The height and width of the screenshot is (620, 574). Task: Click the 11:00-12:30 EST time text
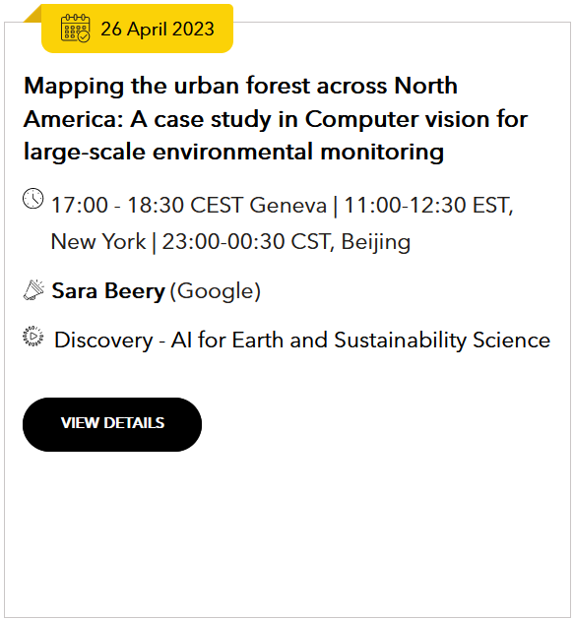click(428, 206)
